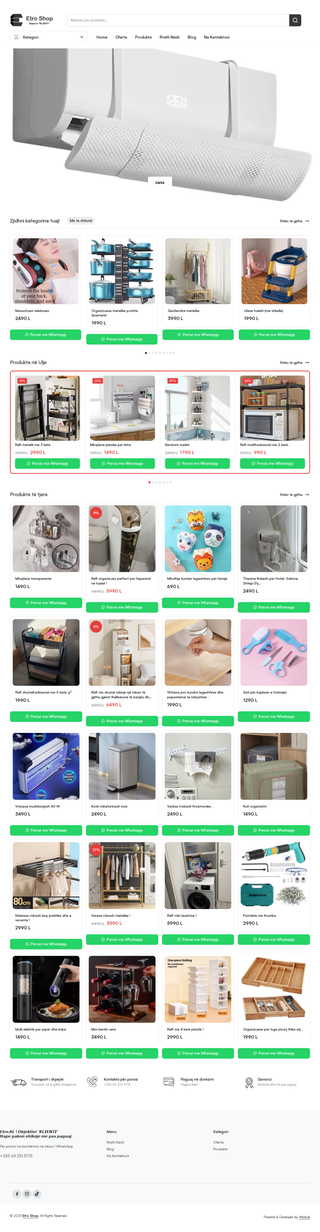The height and width of the screenshot is (1232, 320).
Task: Select first carousel dot under categories
Action: point(146,353)
